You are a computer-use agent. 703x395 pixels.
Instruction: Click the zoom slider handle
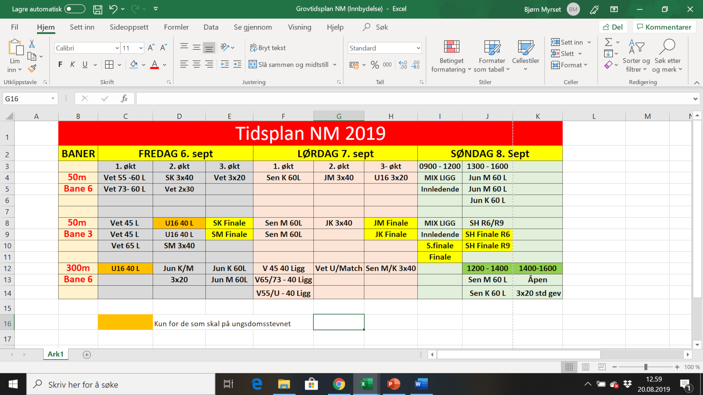pos(646,367)
